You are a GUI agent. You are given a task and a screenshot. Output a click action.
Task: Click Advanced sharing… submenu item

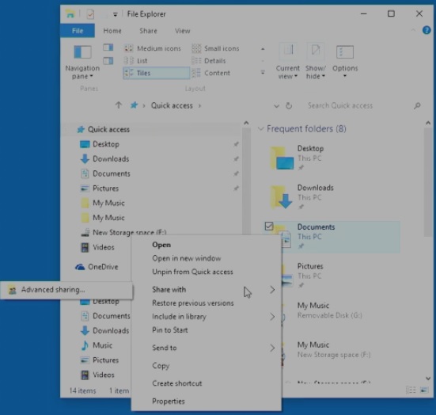(66, 290)
